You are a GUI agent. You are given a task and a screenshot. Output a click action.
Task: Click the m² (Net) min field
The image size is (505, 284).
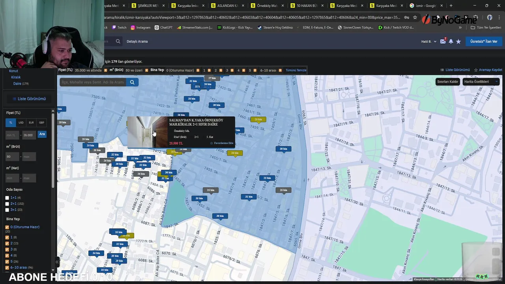point(13,178)
